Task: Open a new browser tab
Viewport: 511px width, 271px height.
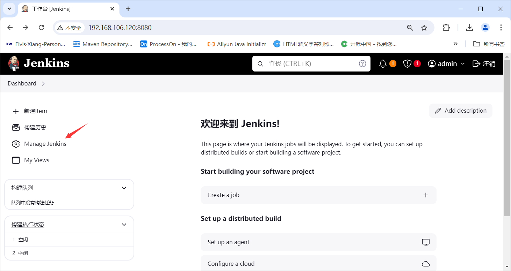Action: click(x=128, y=9)
